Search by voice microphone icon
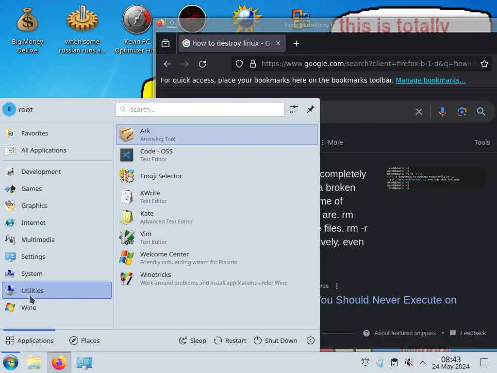The image size is (497, 373). [443, 112]
